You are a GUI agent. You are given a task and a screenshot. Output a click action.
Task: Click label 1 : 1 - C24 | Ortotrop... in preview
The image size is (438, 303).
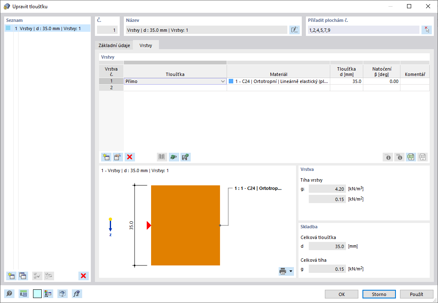pos(258,188)
